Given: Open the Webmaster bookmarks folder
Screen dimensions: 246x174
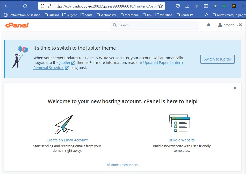Looking at the screenshot, I should pyautogui.click(x=106, y=15).
